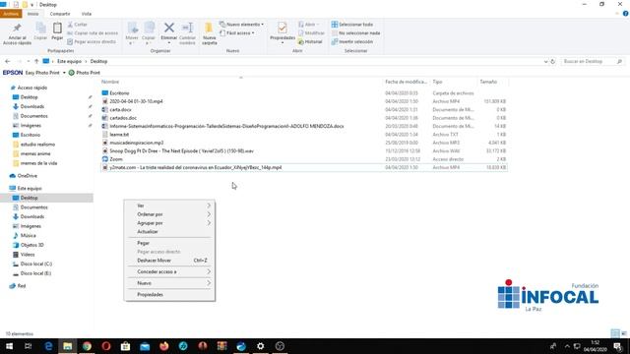Viewport: 630px width, 354px height.
Task: Open Mail app from taskbar
Action: [x=145, y=346]
